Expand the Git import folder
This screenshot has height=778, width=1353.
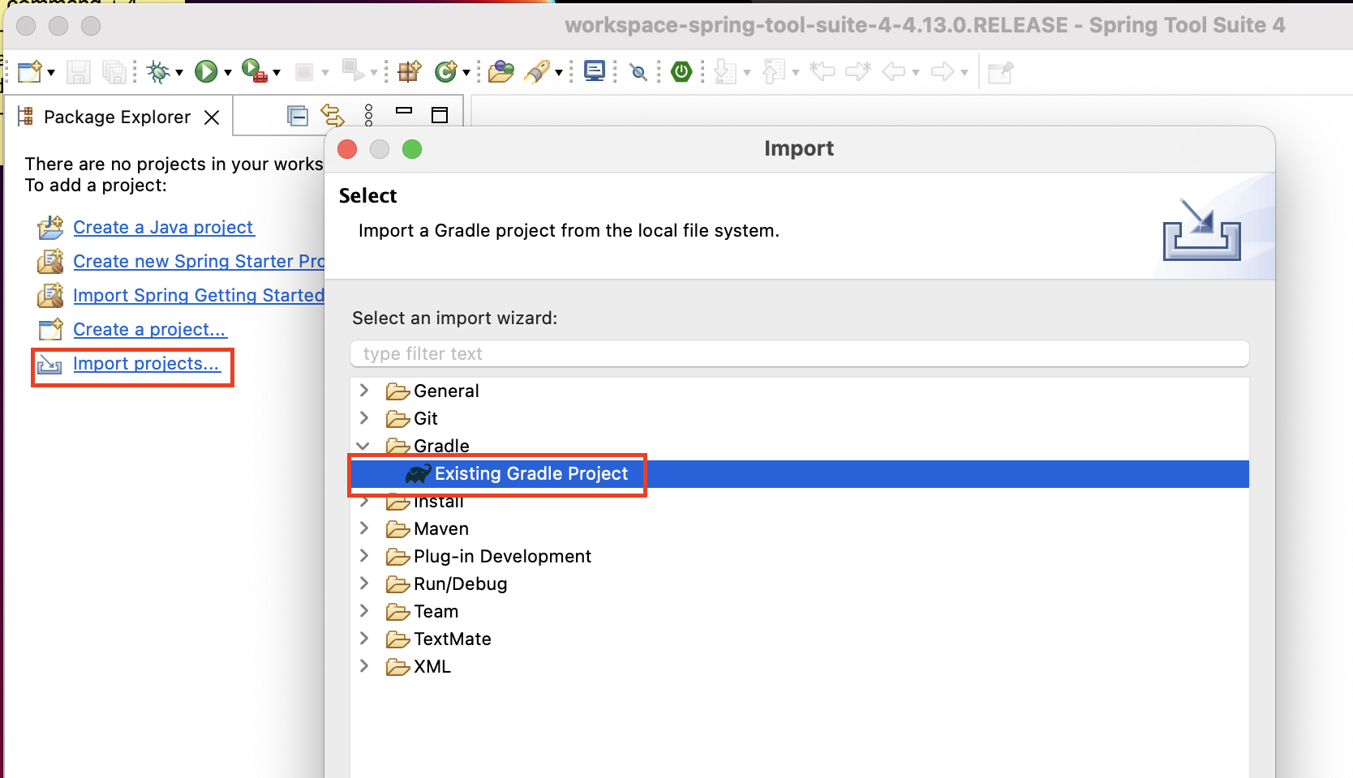pos(364,418)
